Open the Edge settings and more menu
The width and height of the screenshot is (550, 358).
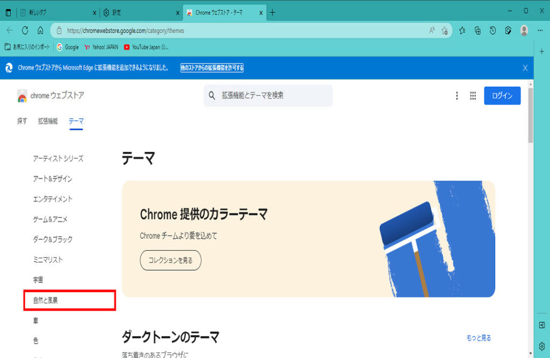[541, 31]
